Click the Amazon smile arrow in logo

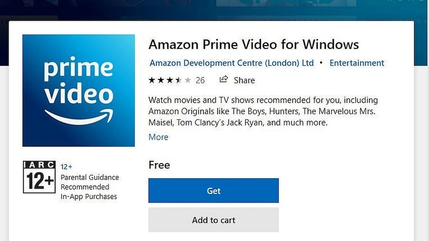tap(79, 117)
